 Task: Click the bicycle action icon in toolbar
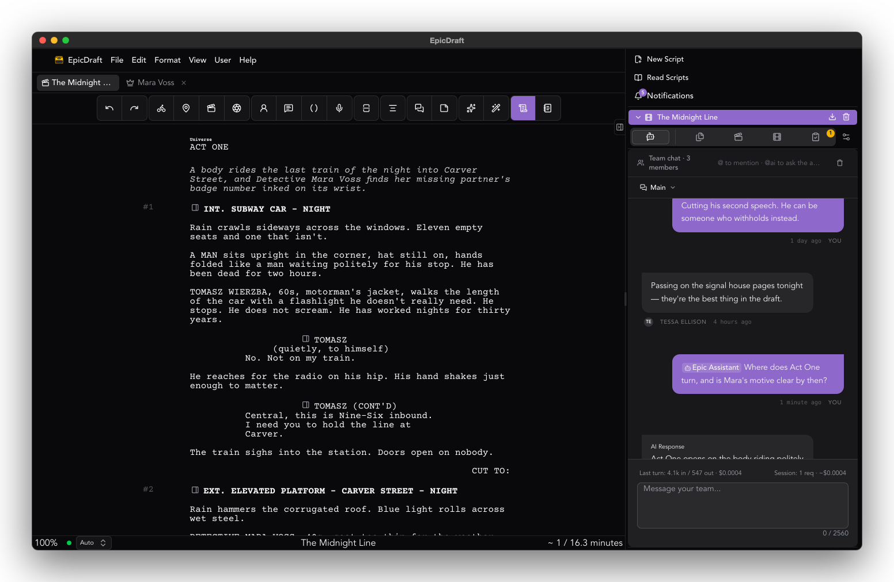click(161, 108)
